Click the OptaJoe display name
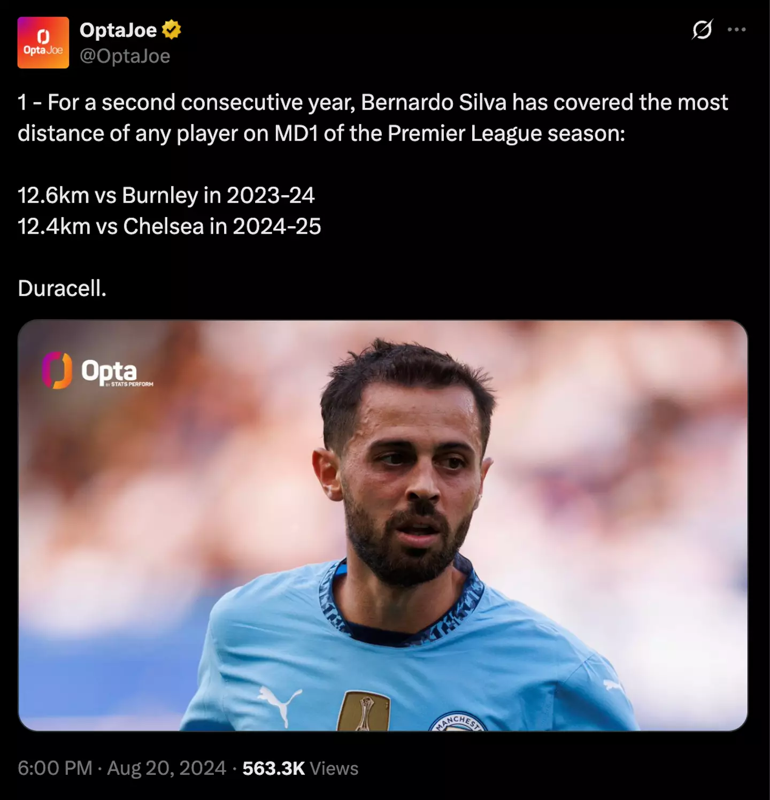 click(118, 30)
